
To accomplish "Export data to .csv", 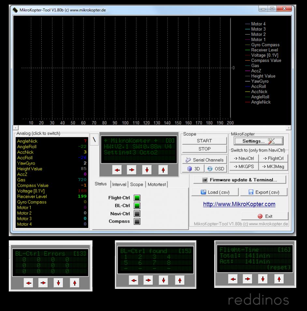I will click(264, 192).
